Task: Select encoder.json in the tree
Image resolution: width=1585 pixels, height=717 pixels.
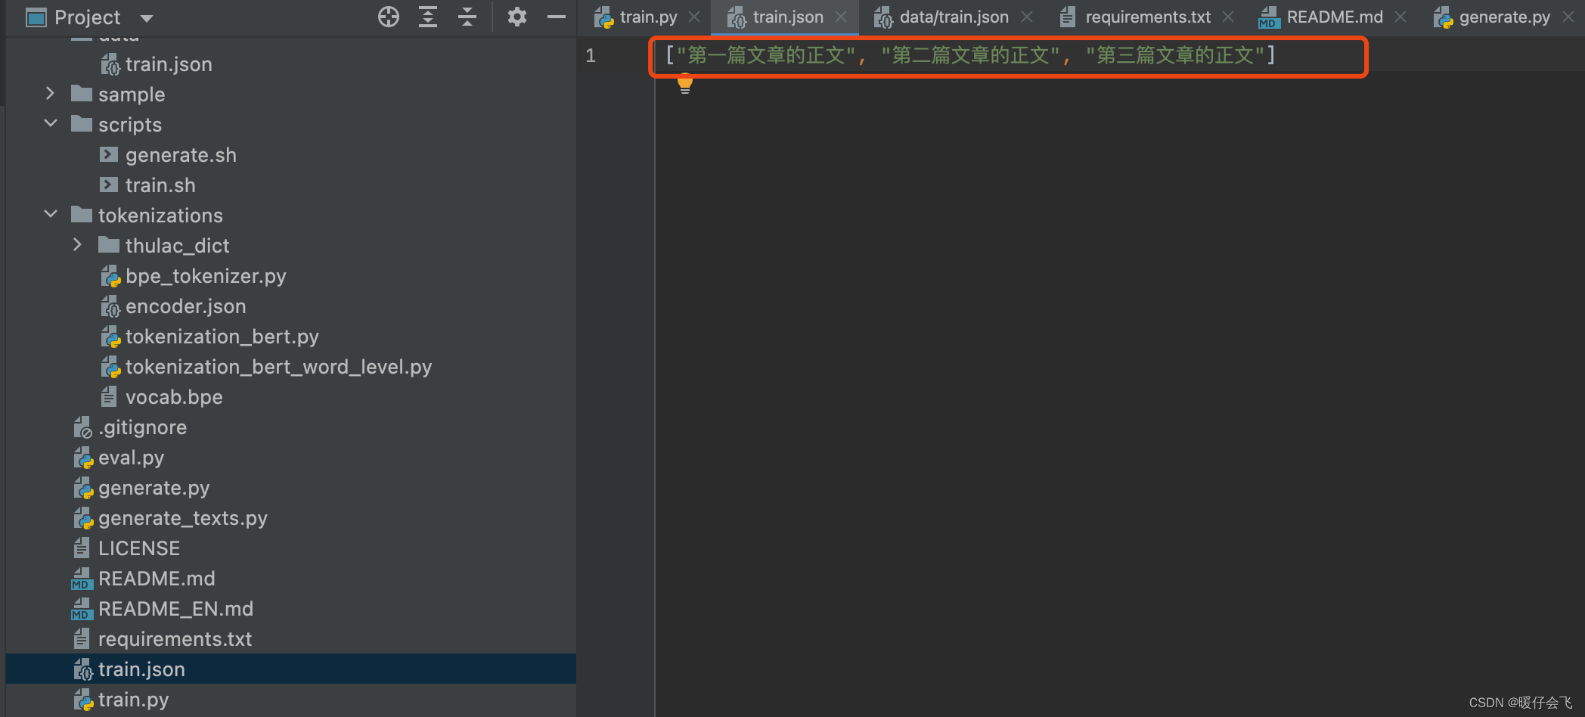Action: [x=185, y=306]
